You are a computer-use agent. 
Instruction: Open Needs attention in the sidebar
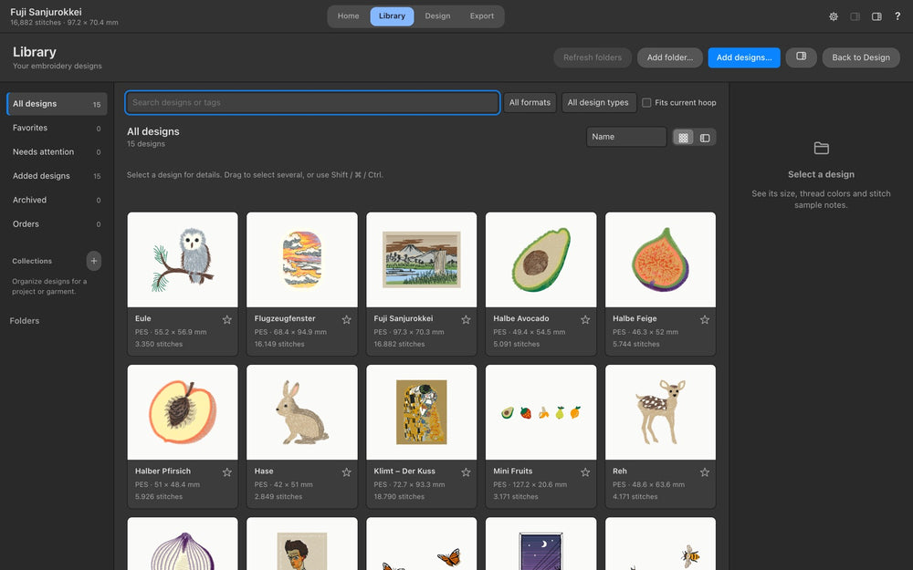tap(57, 151)
